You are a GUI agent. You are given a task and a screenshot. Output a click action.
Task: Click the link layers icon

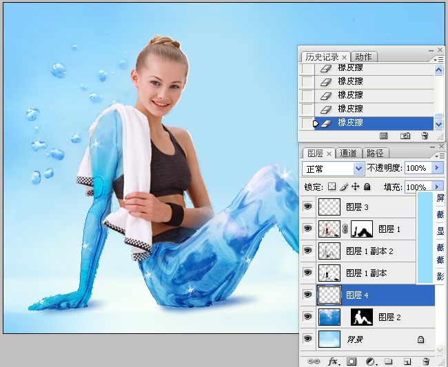click(x=314, y=361)
